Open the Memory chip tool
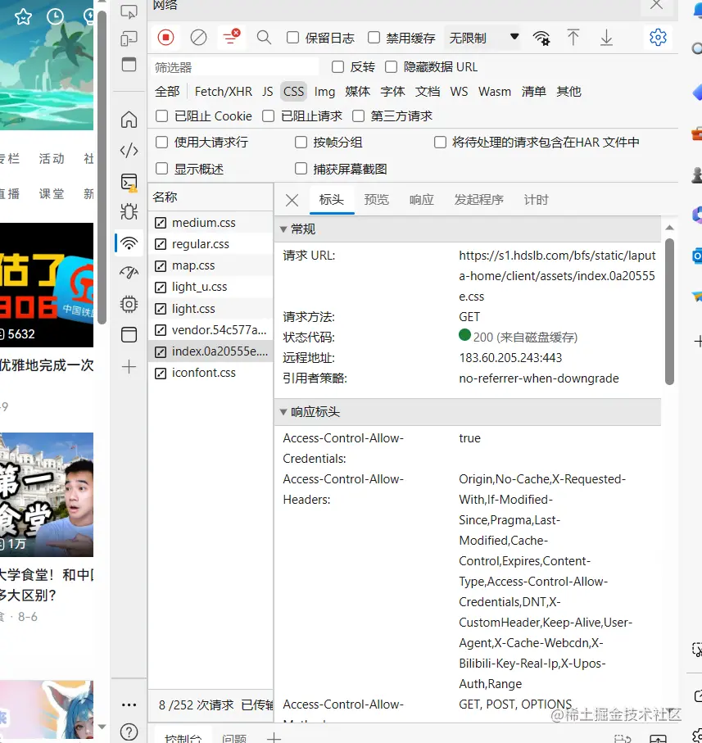Viewport: 702px width, 743px height. 129,304
